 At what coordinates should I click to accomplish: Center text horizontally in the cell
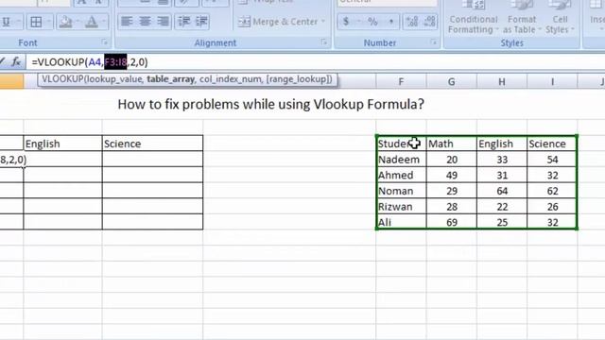(x=145, y=22)
